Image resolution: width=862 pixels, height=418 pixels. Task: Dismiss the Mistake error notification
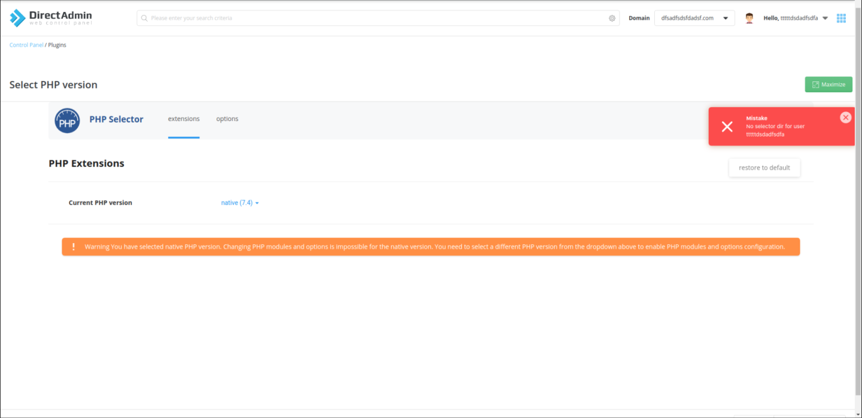pos(845,117)
